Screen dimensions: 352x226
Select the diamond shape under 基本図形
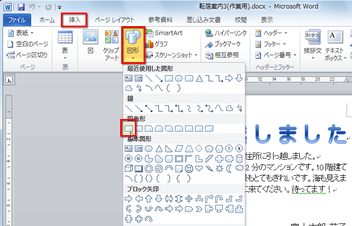point(199,149)
